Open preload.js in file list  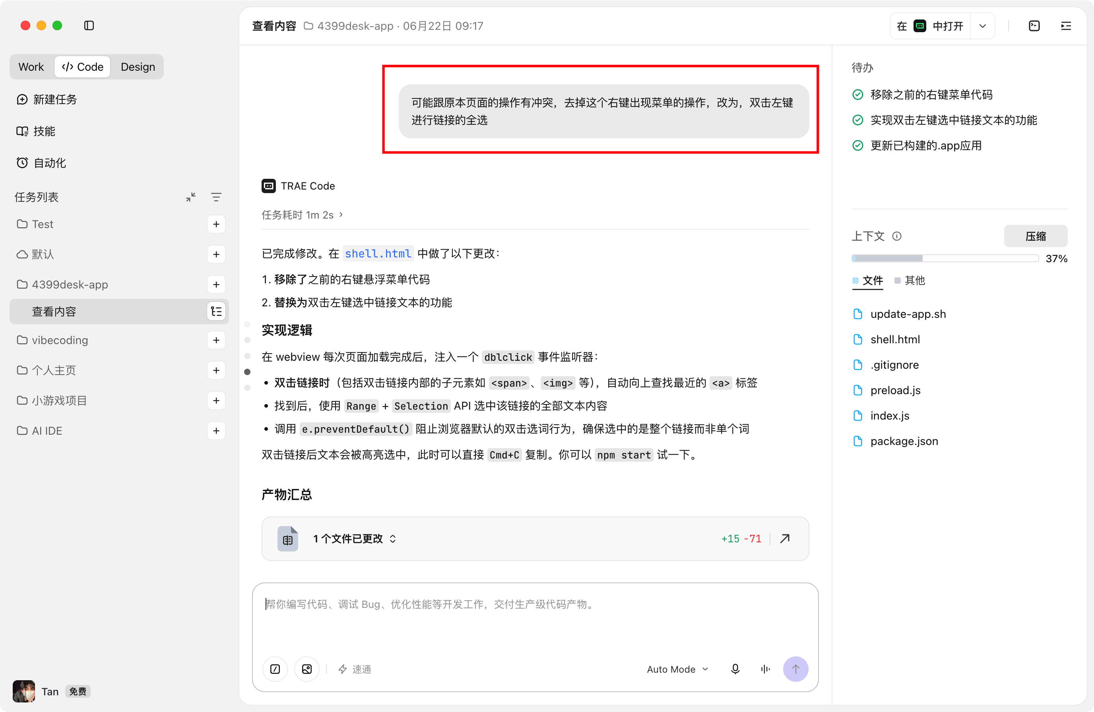[887, 391]
